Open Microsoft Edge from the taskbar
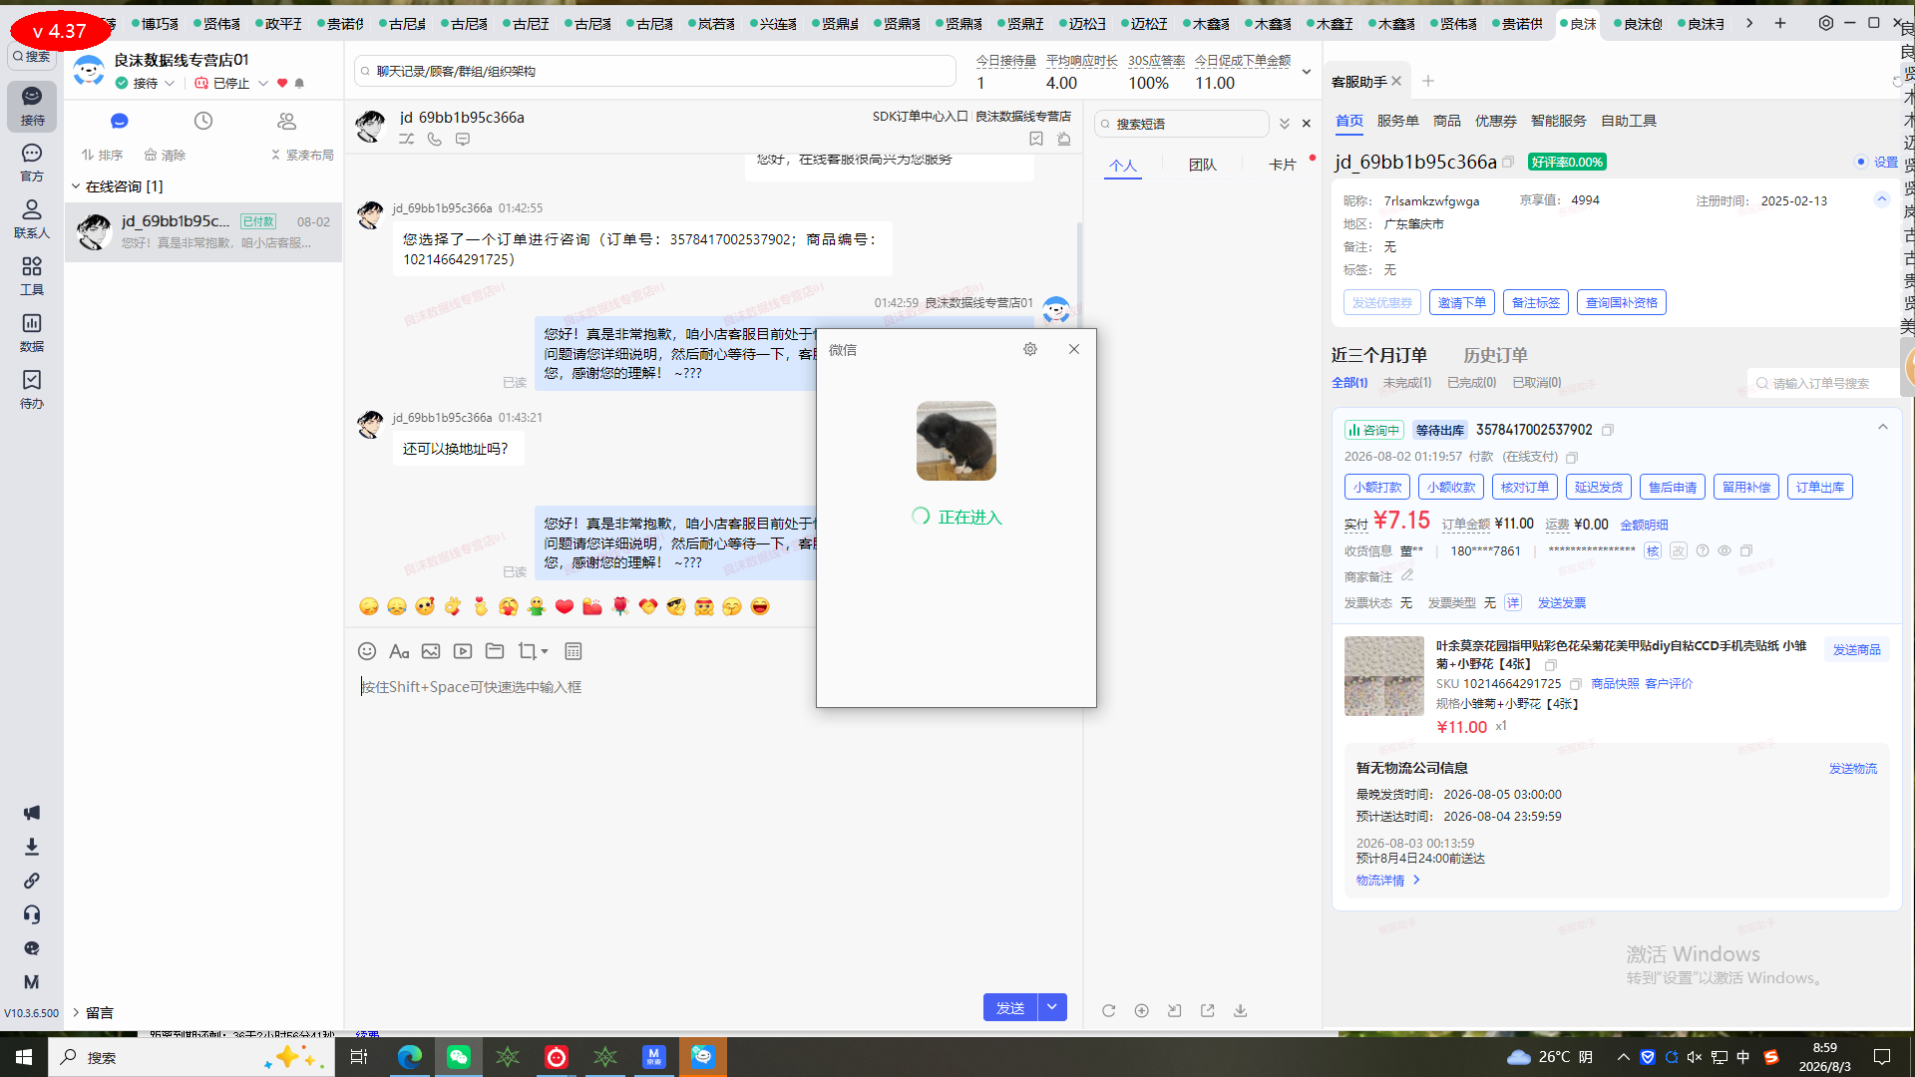 pos(409,1057)
